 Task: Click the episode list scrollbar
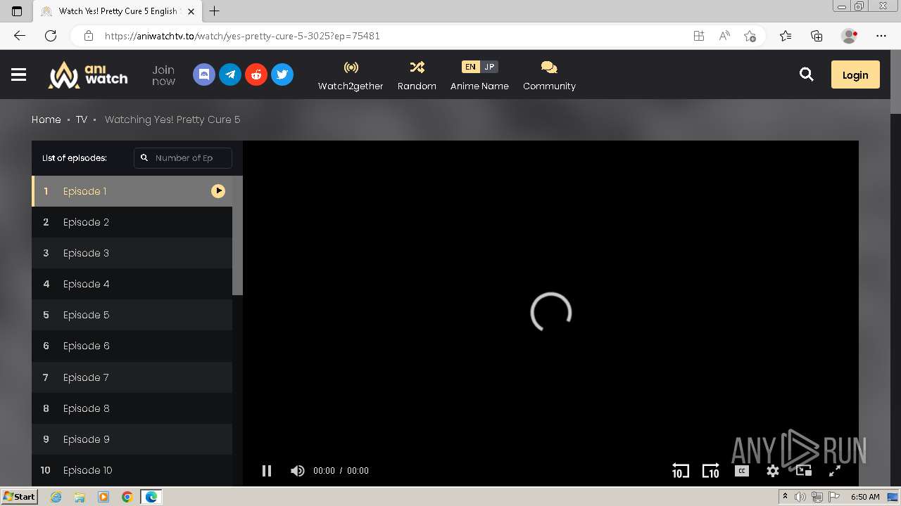pyautogui.click(x=237, y=235)
